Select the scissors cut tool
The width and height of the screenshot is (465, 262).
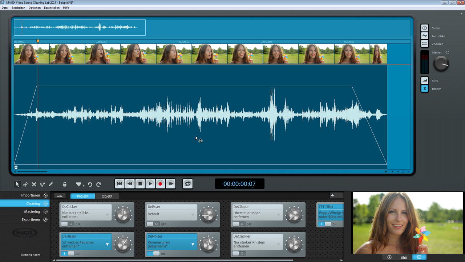click(x=25, y=184)
